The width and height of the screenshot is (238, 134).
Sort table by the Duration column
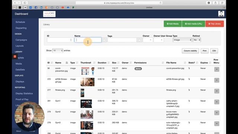[103, 63]
